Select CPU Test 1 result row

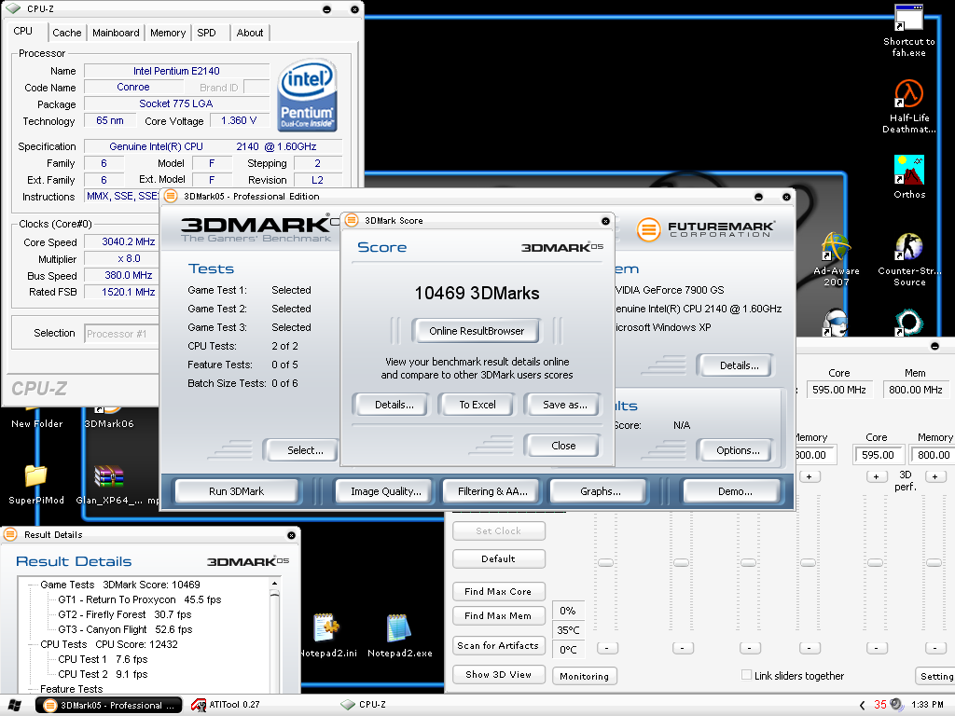coord(103,659)
